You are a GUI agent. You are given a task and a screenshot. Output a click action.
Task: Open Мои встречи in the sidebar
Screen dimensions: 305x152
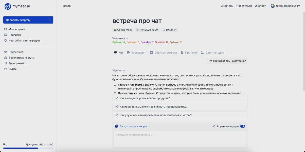click(x=17, y=29)
